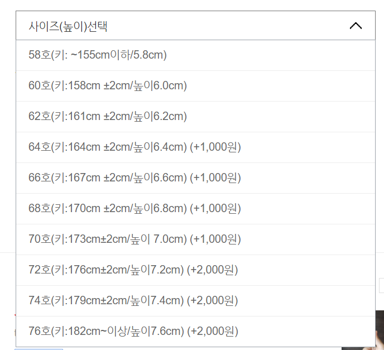The height and width of the screenshot is (350, 384).
Task: Pick the option with 높이 7.0cm
Action: point(135,239)
